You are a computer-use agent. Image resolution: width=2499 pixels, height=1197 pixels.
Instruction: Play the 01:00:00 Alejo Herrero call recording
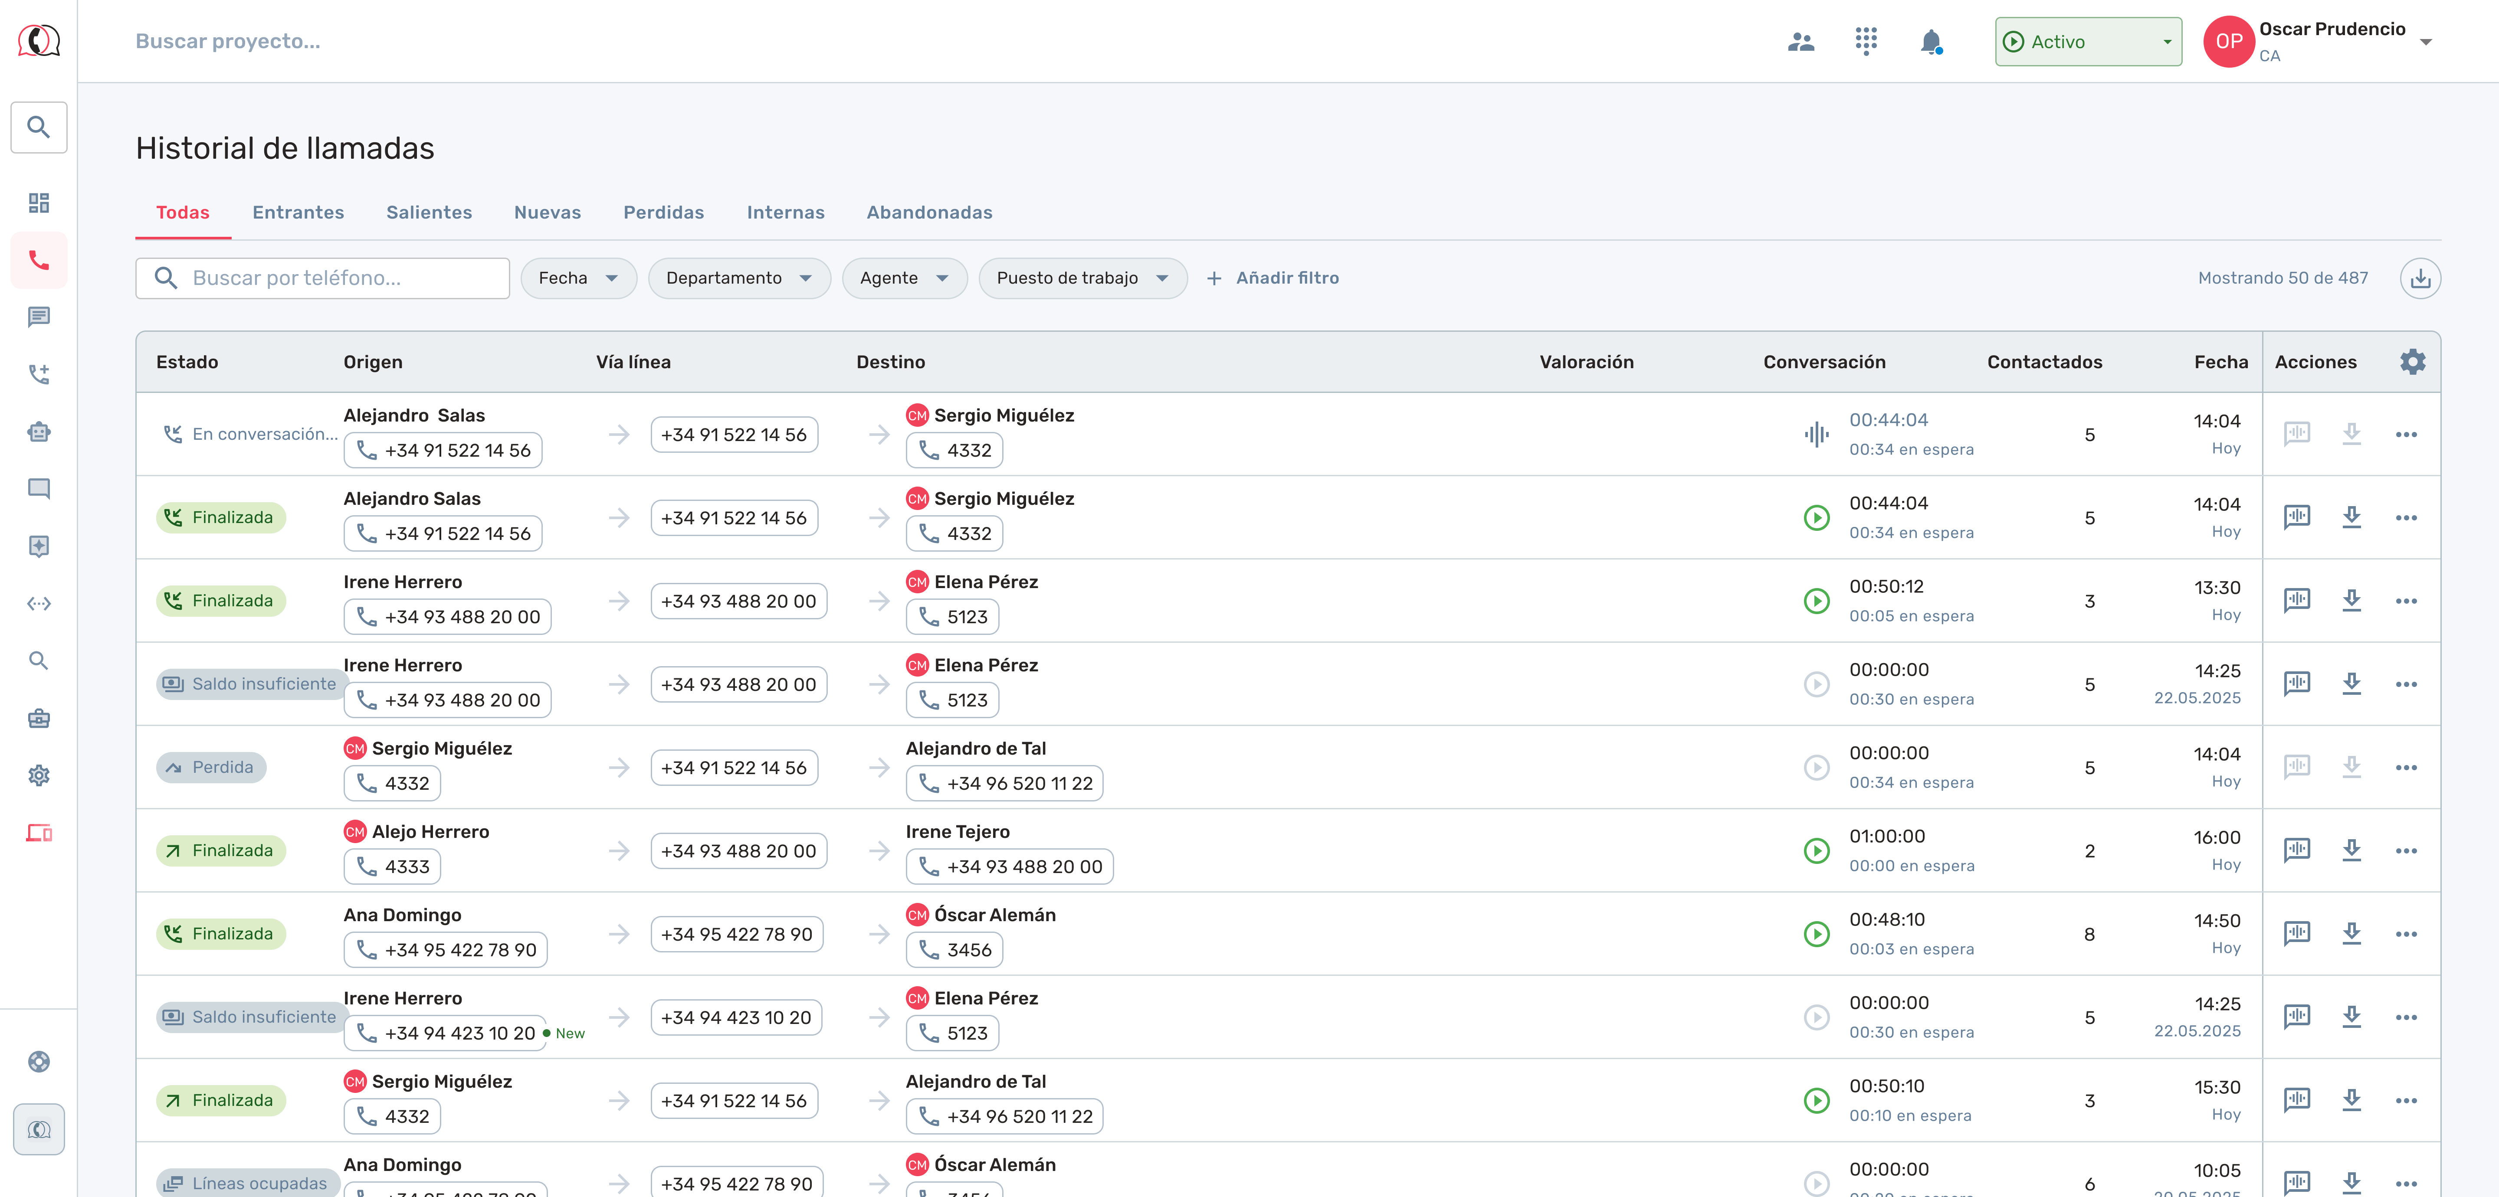[1816, 851]
